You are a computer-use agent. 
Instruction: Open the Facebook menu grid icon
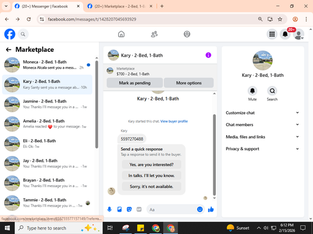[x=272, y=34]
